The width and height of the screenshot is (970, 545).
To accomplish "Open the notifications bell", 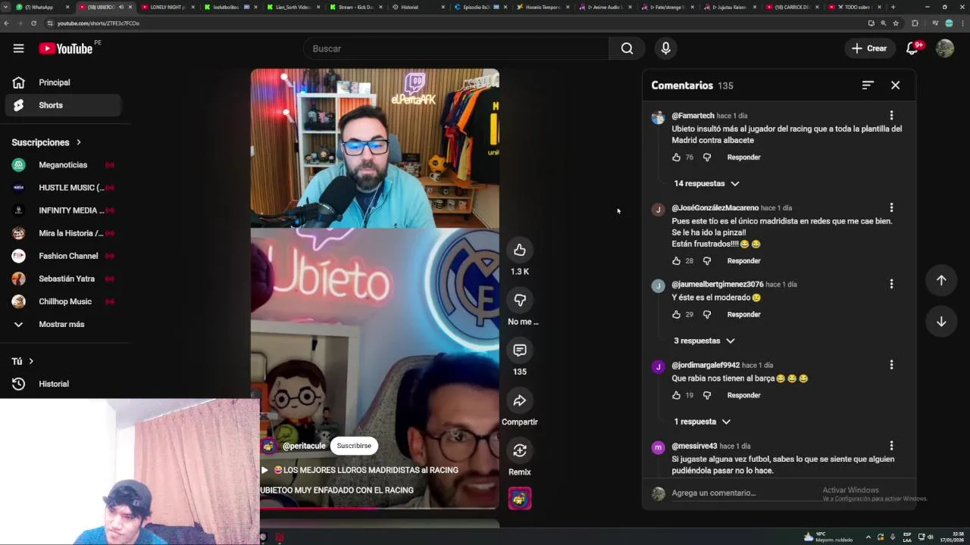I will click(913, 48).
